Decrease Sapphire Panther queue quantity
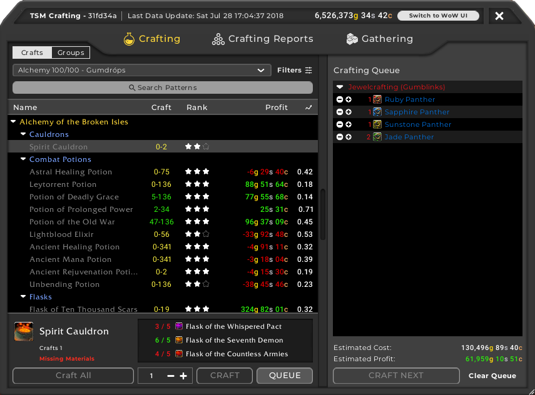Screen dimensions: 535x395 point(340,112)
